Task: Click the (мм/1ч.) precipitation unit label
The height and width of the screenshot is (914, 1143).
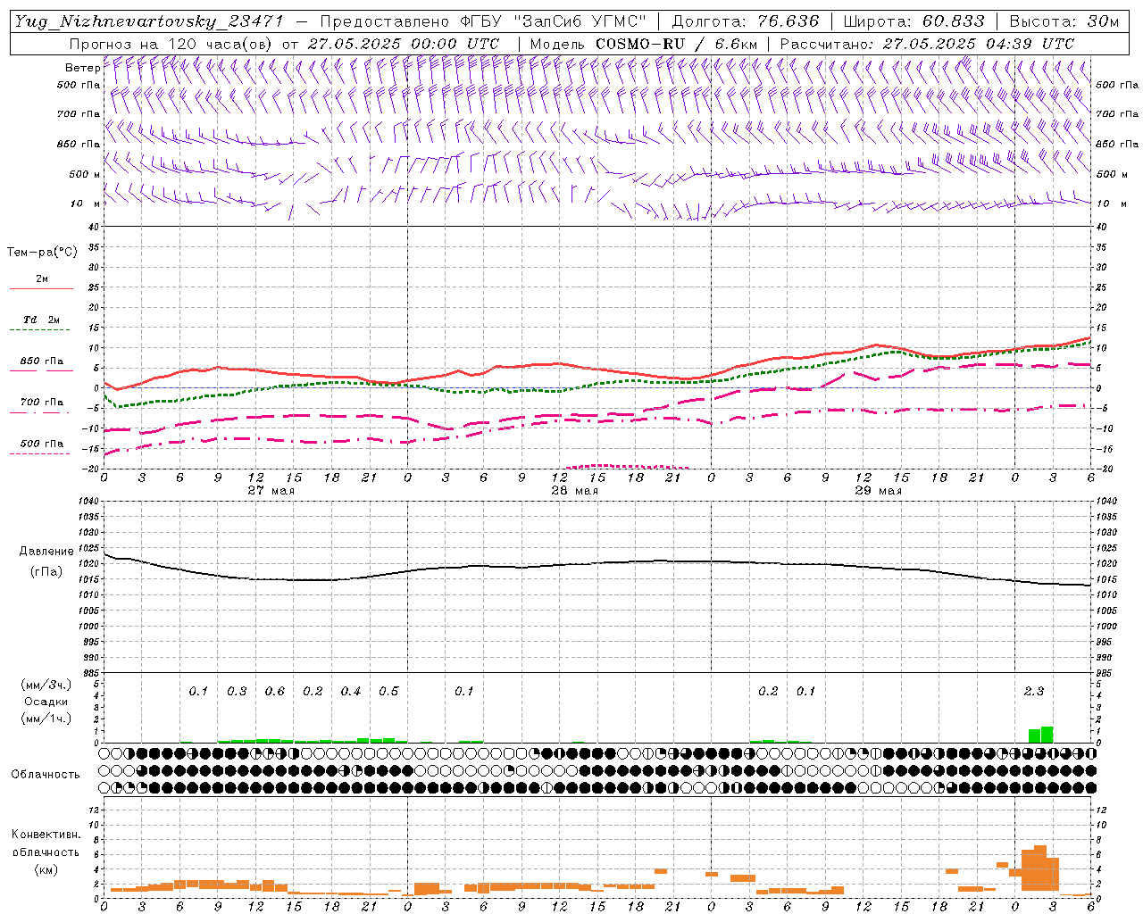Action: click(46, 719)
